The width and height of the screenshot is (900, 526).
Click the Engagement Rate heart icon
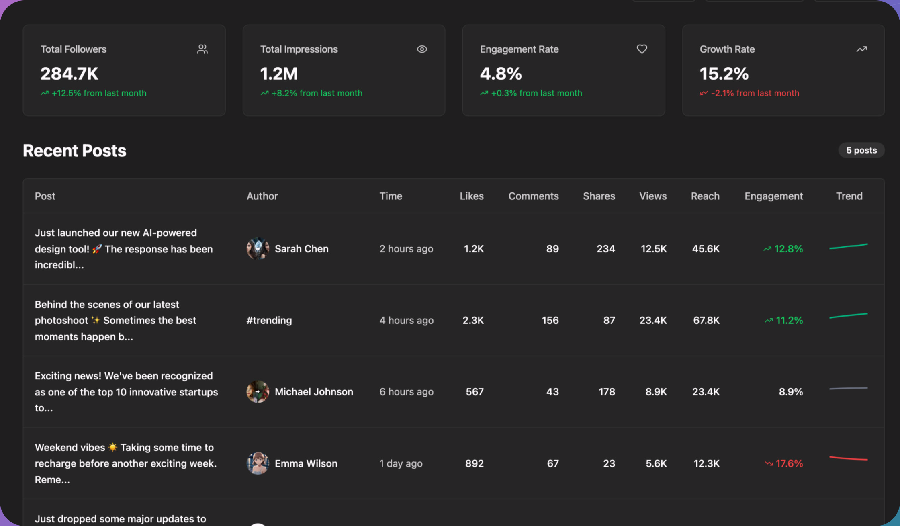pos(642,49)
